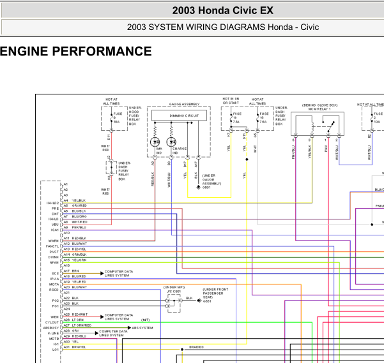
Task: Click the 'CYLOUT' signal name
Action: [x=52, y=323]
